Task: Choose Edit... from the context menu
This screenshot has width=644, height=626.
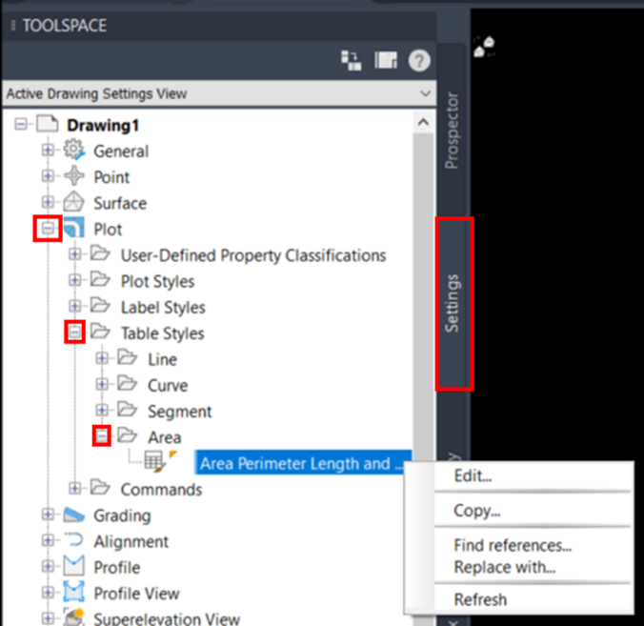Action: [473, 476]
